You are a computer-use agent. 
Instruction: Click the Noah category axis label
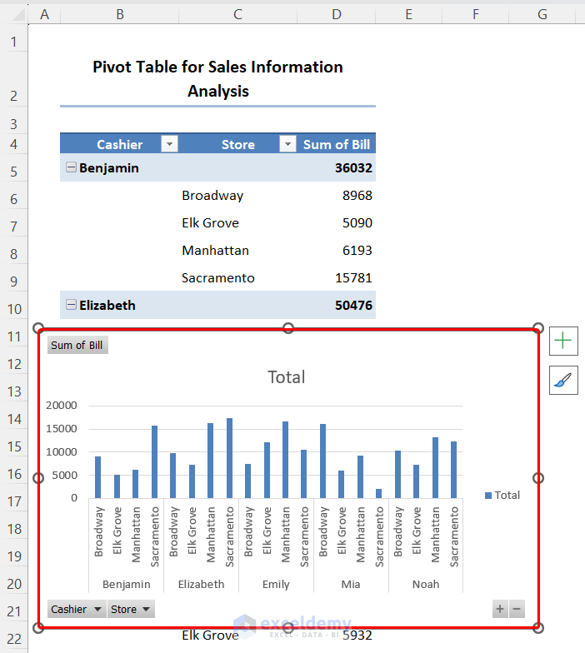point(426,585)
